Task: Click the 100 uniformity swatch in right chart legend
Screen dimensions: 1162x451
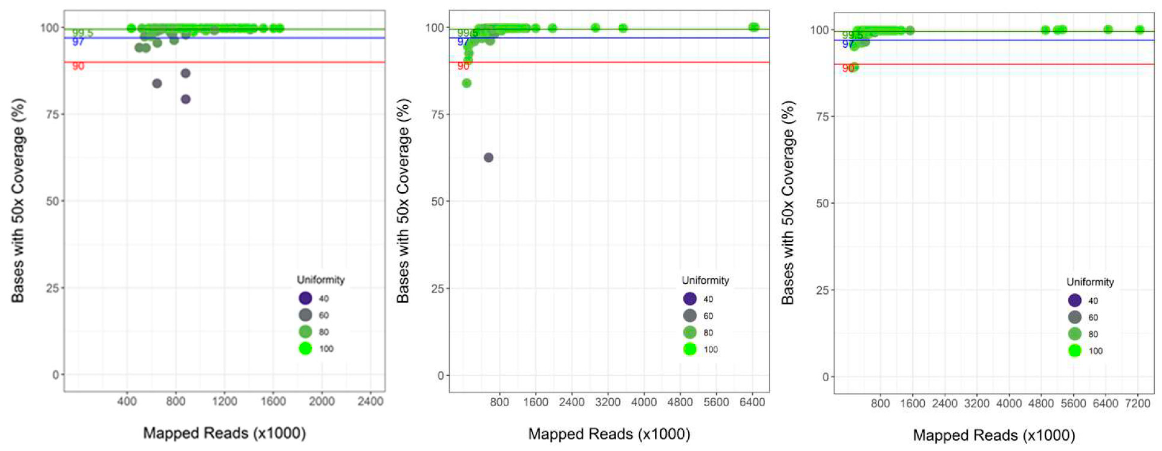Action: 1075,350
